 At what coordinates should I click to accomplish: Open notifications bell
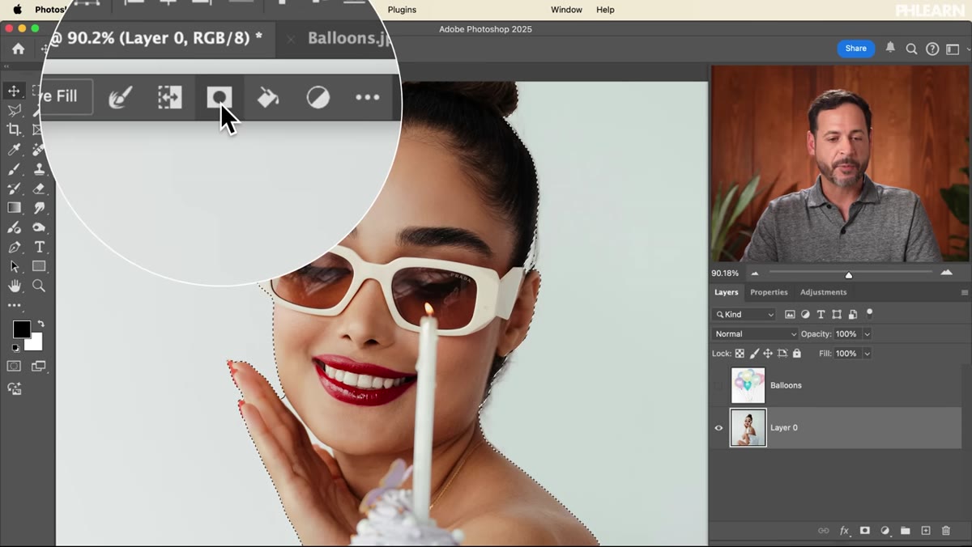890,48
